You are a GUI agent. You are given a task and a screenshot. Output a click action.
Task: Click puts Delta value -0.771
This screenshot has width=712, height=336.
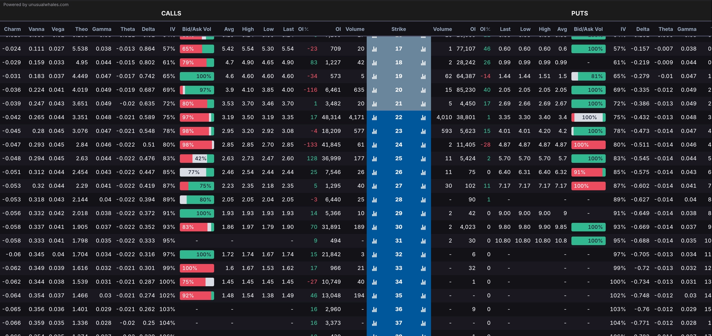point(640,323)
